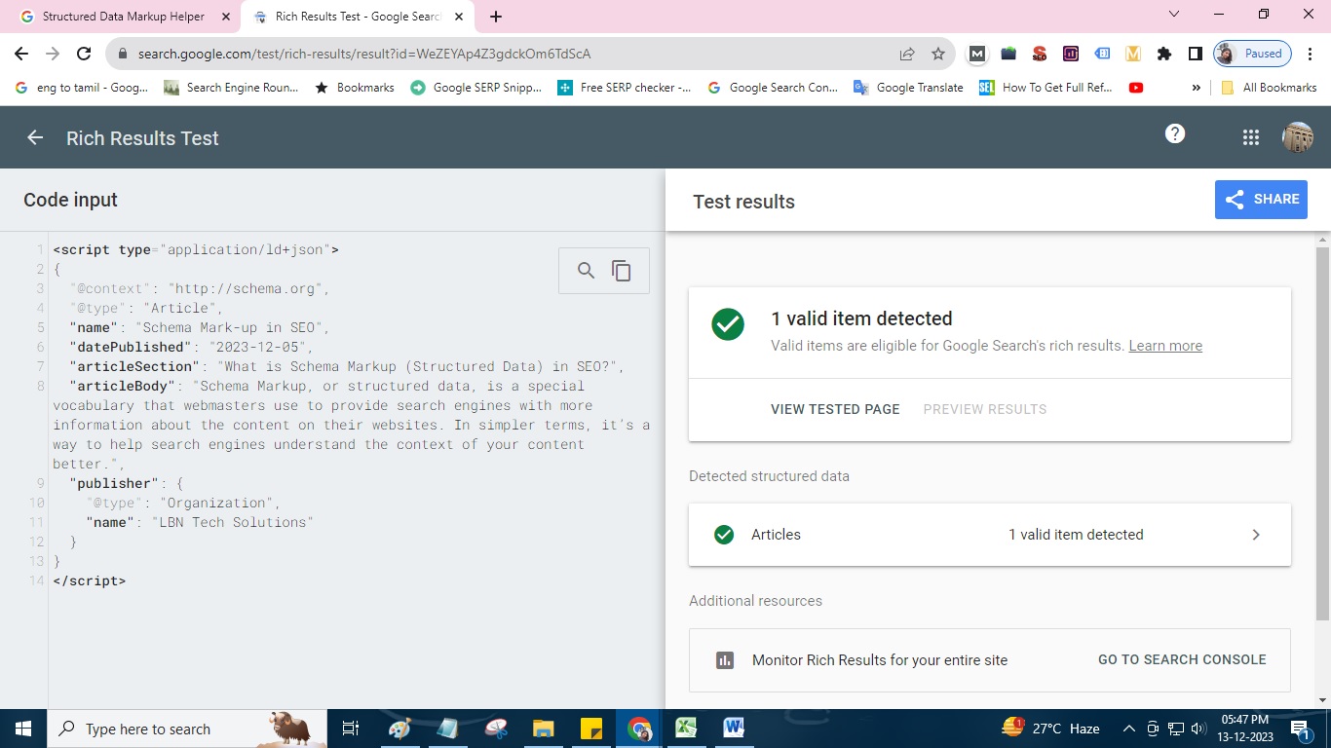Open the Paused sync status toggle
The height and width of the screenshot is (748, 1331).
1251,54
